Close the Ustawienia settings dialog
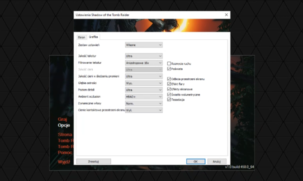 pos(226,14)
